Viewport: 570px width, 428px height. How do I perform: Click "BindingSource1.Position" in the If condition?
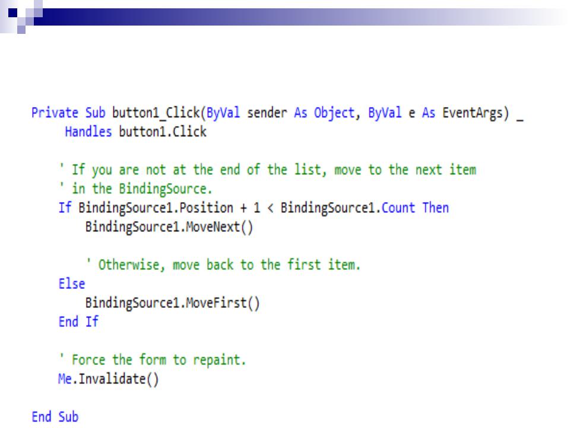click(x=156, y=208)
